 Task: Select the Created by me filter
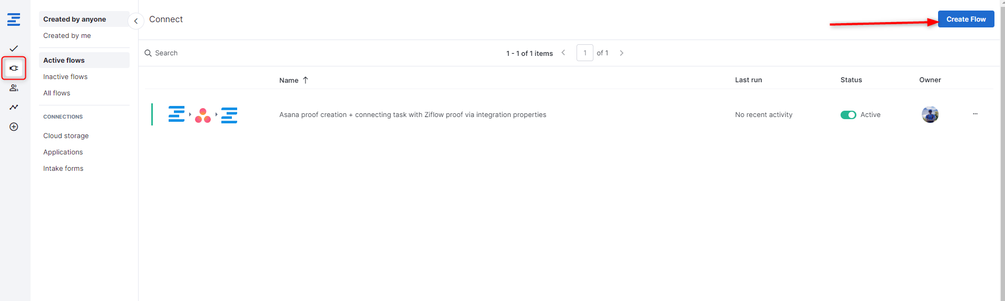[67, 36]
